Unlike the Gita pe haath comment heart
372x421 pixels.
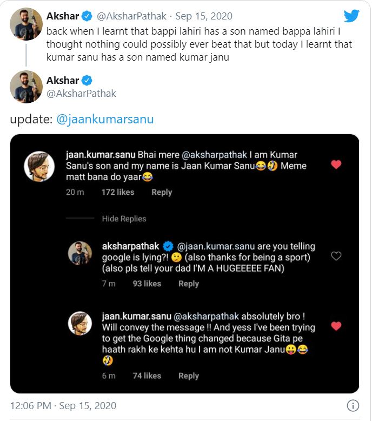click(336, 326)
